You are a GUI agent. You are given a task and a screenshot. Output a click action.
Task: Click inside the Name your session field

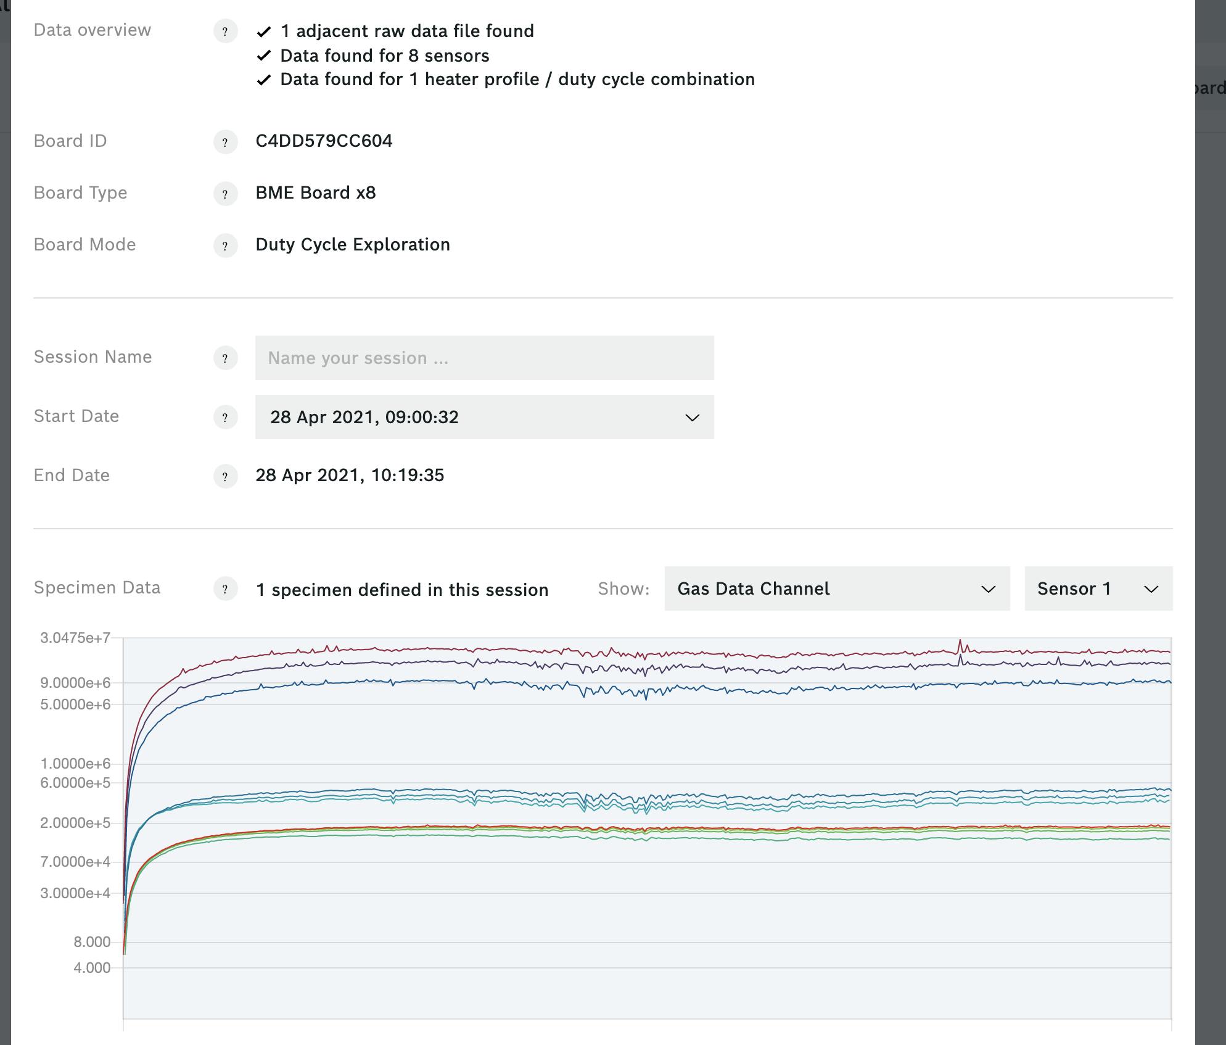484,358
